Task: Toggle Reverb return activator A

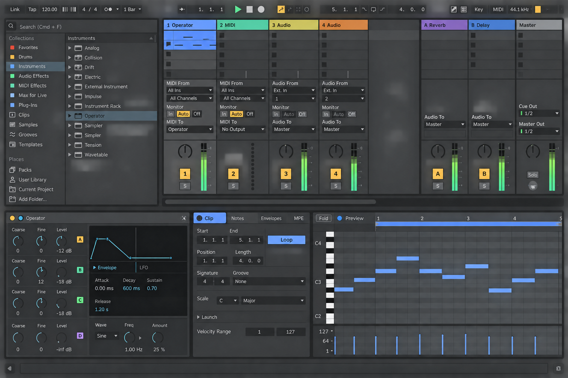Action: point(438,174)
